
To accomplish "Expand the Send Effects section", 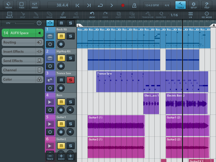I will [22, 61].
